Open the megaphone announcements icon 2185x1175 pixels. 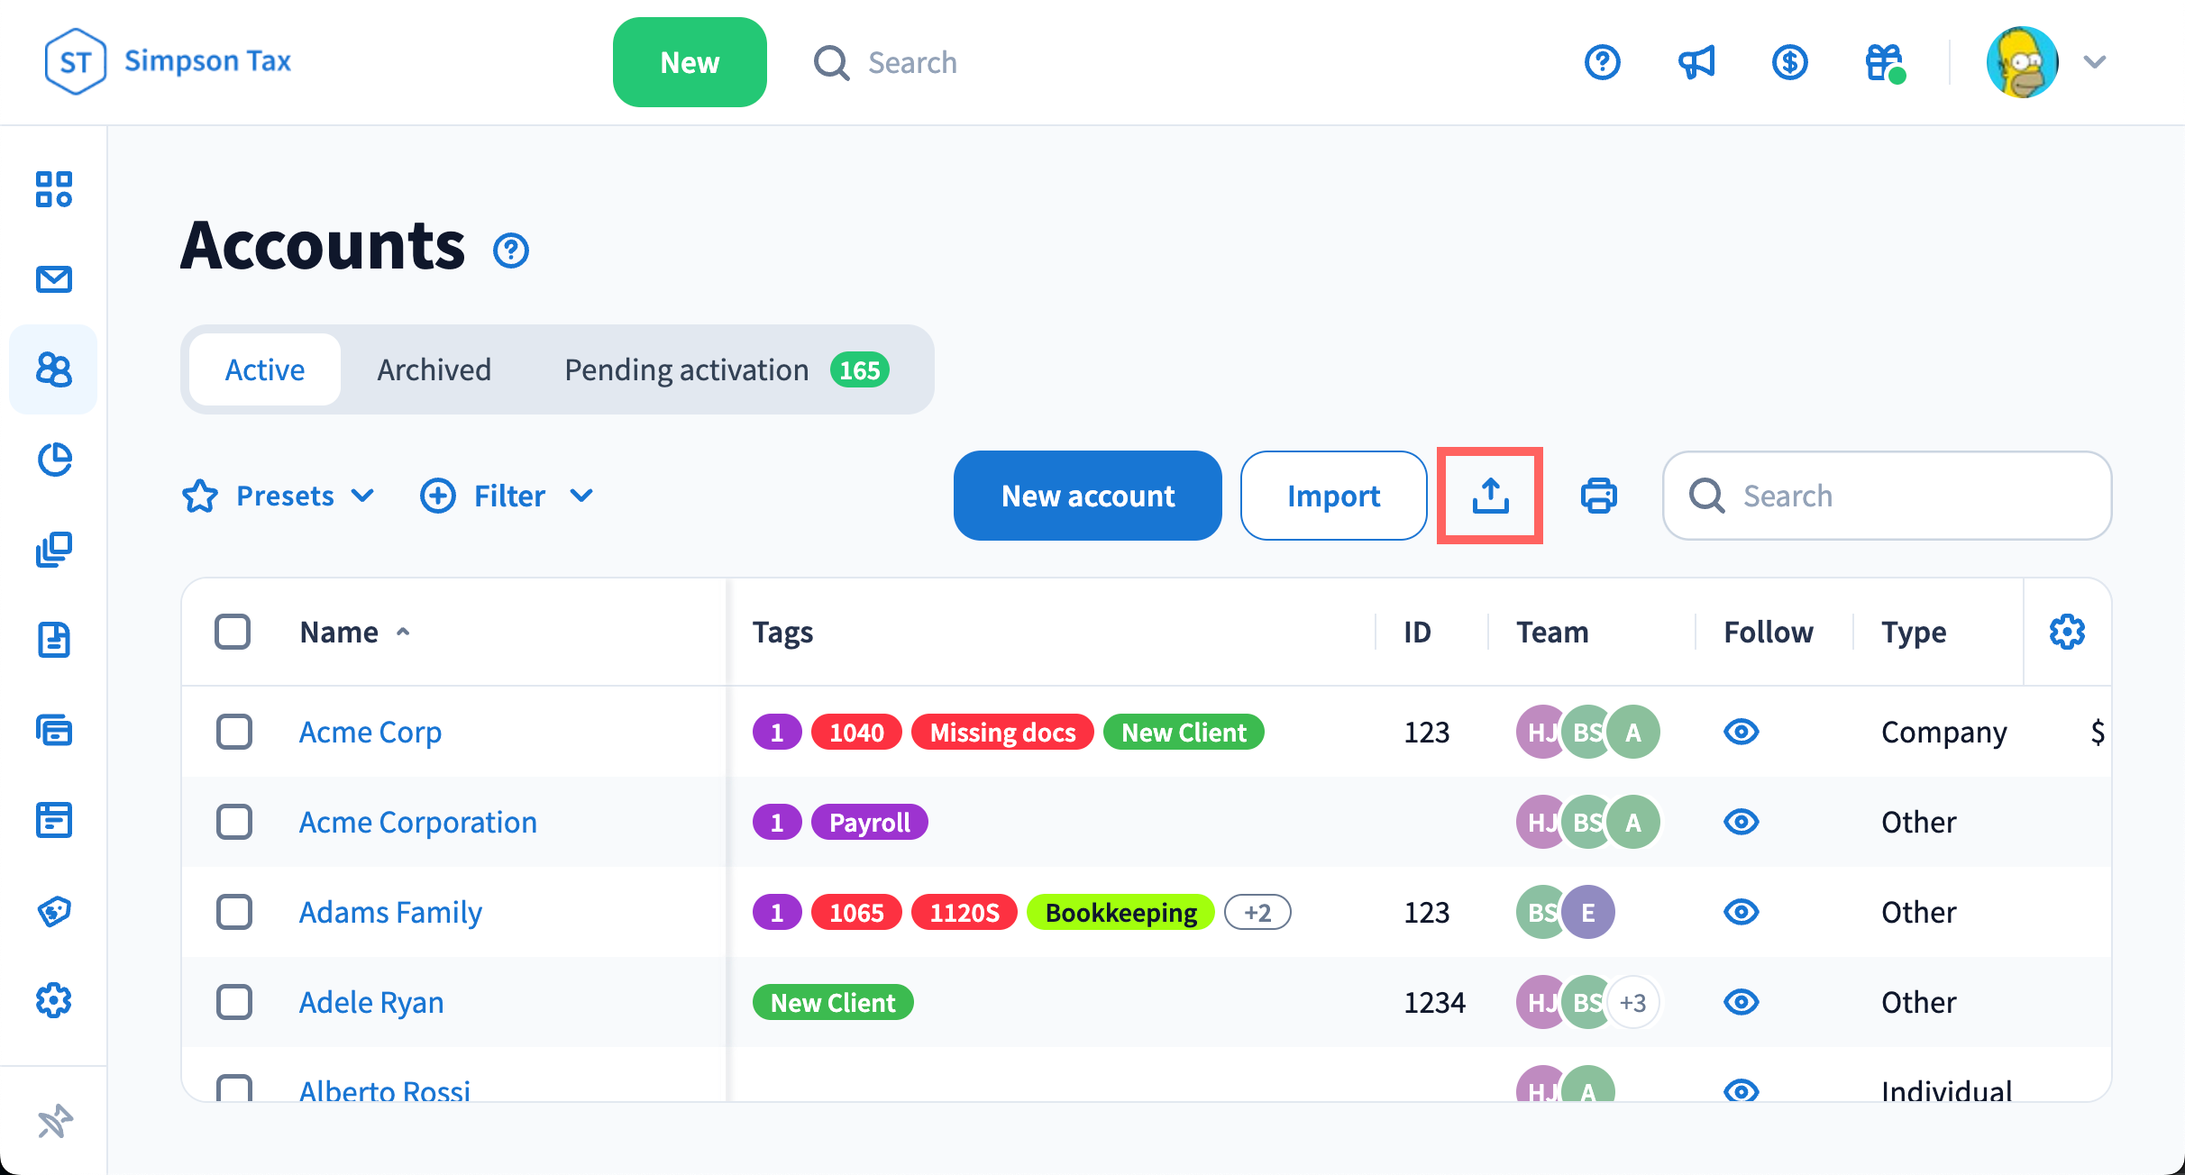[x=1696, y=62]
